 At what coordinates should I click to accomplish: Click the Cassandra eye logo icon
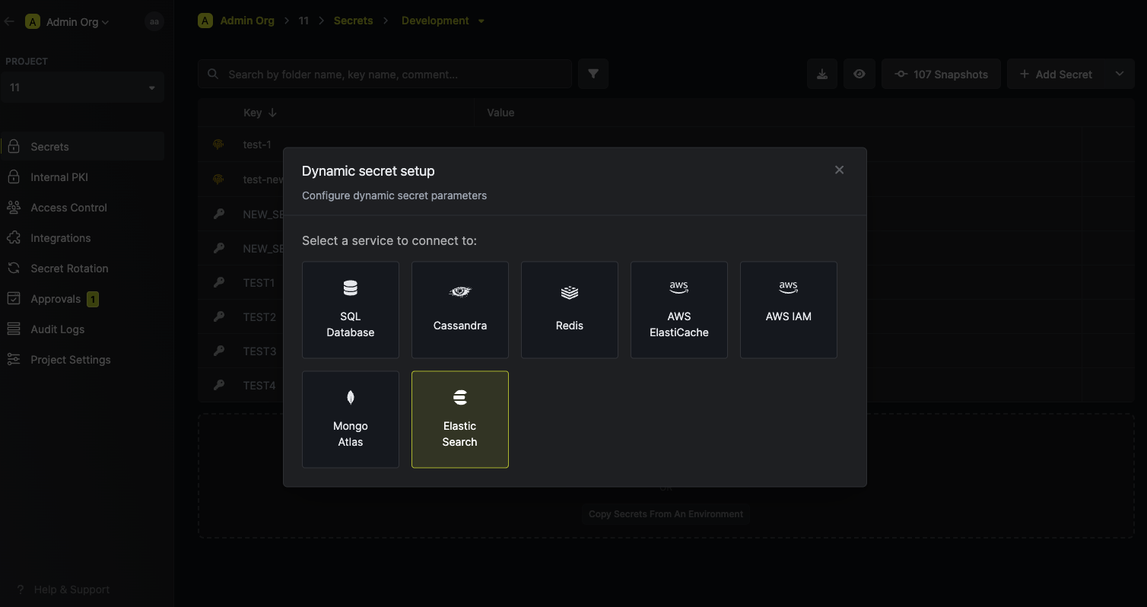460,291
